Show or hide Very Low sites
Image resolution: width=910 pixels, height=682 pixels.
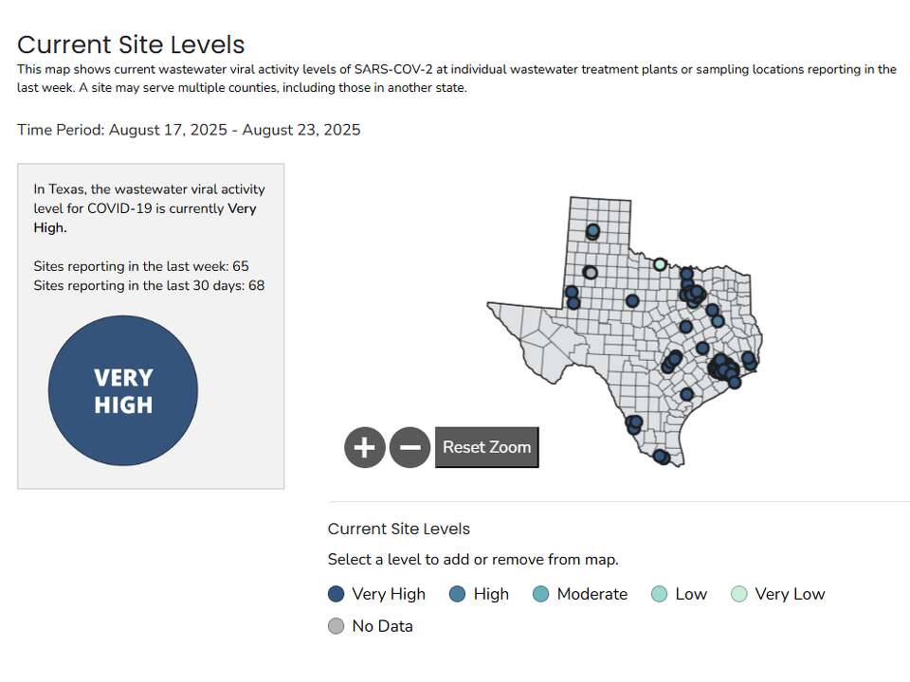[739, 594]
